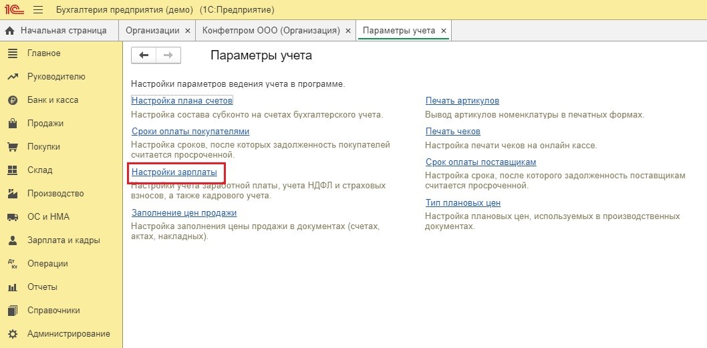Switch to Конфетпром ООО (Организация) tab

pos(271,31)
